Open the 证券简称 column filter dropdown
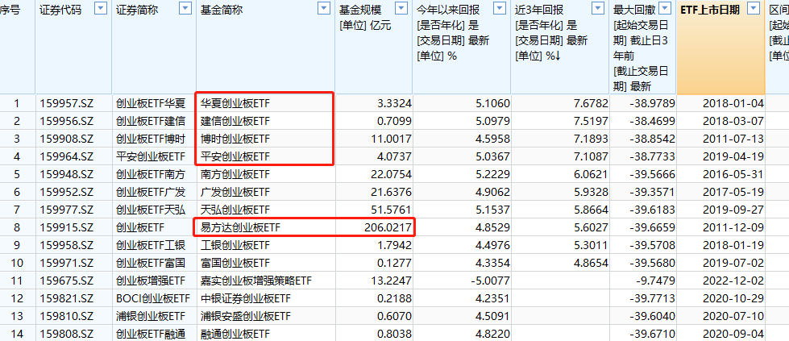Viewport: 789px width, 341px height. click(x=185, y=8)
